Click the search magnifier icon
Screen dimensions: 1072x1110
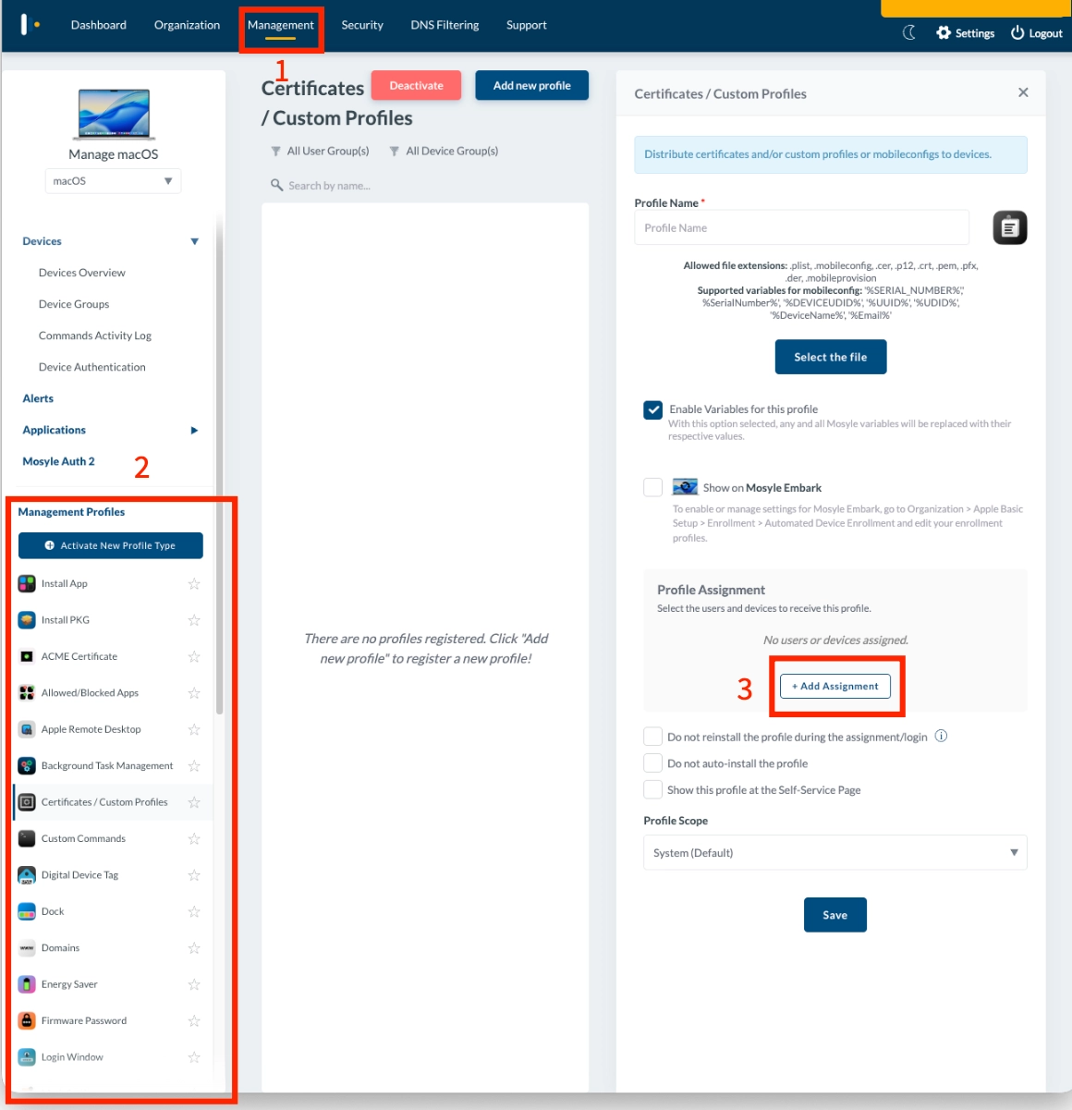tap(276, 185)
